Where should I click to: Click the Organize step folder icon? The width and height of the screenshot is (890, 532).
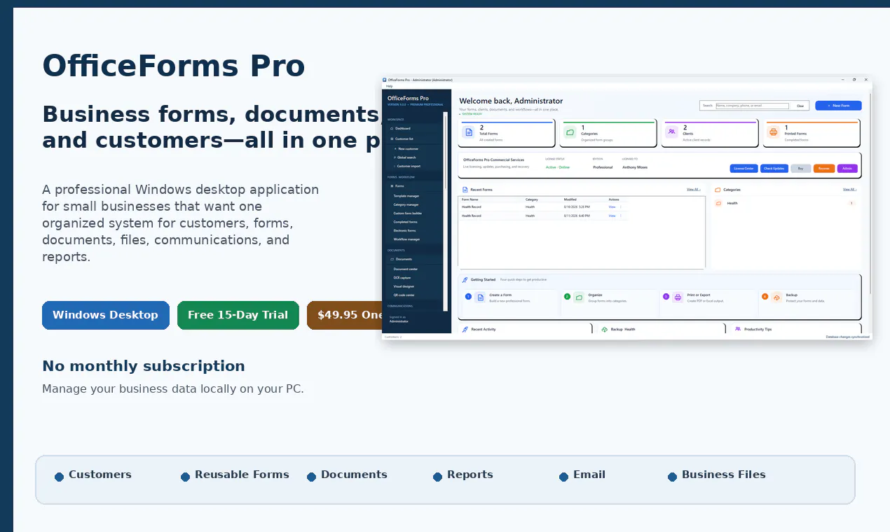pos(579,297)
